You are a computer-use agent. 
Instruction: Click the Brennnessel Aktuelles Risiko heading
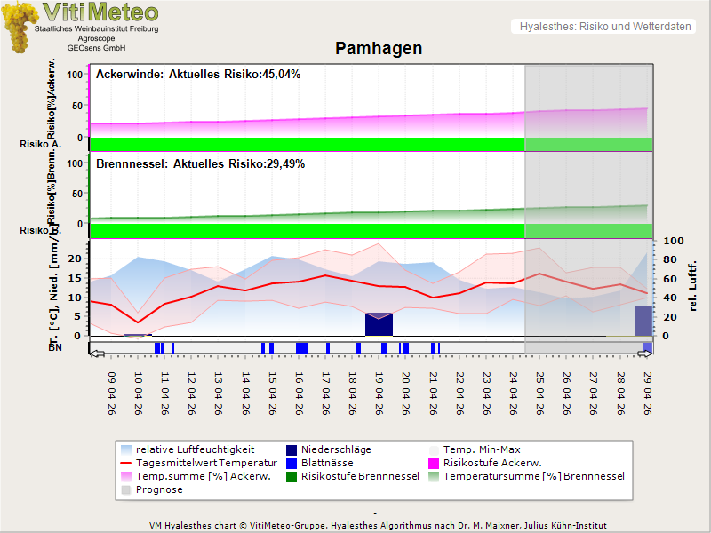[198, 164]
